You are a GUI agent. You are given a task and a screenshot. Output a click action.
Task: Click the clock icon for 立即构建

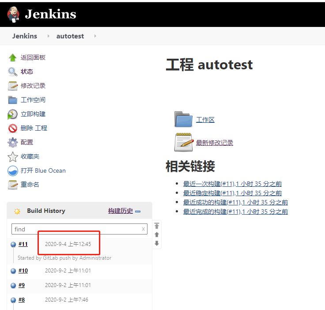point(13,114)
